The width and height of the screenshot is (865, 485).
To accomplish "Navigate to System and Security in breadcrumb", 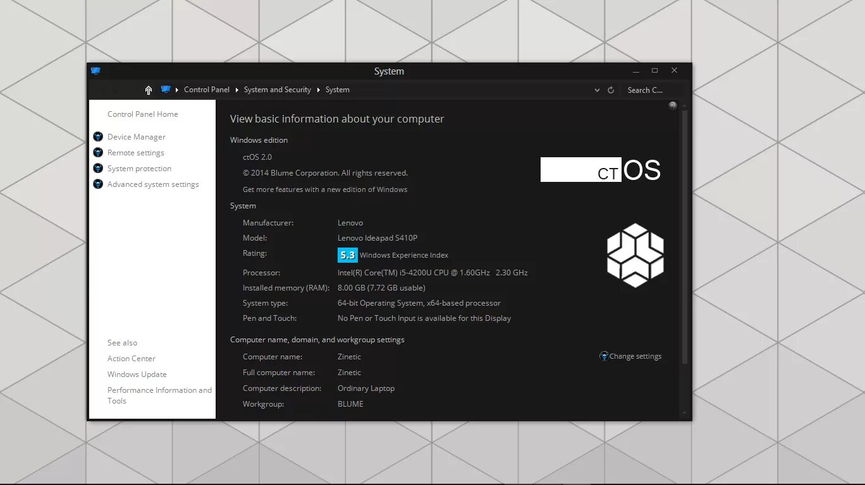I will coord(277,90).
